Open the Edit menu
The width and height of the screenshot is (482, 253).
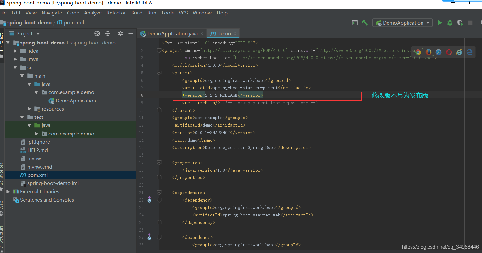(16, 13)
